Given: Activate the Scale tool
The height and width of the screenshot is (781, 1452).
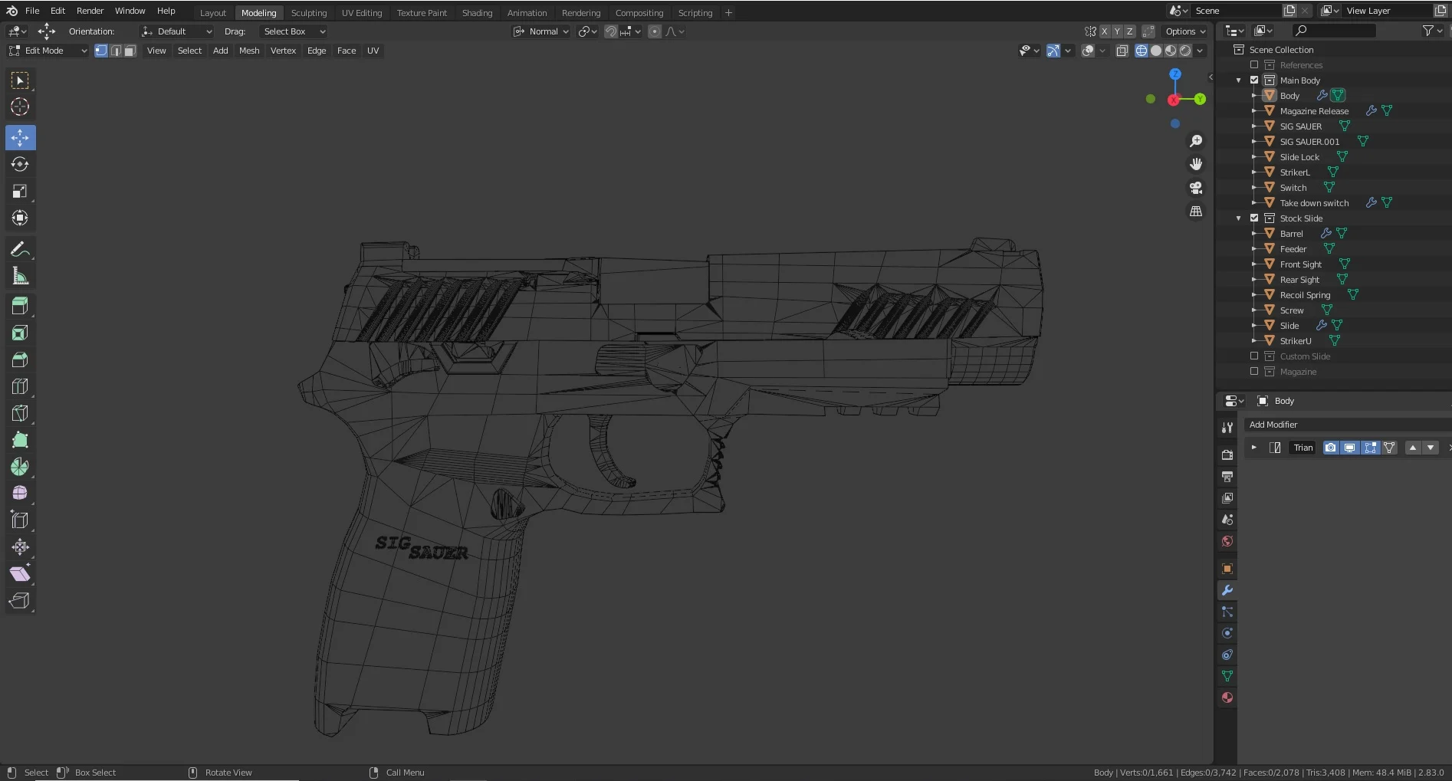Looking at the screenshot, I should [x=20, y=192].
